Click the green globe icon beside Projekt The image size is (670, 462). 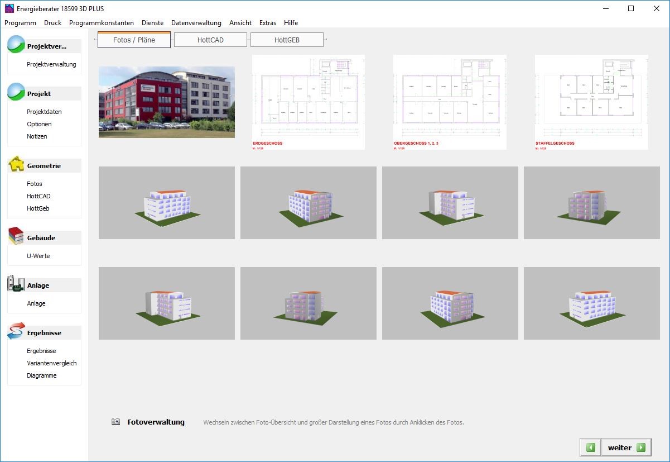click(x=15, y=93)
